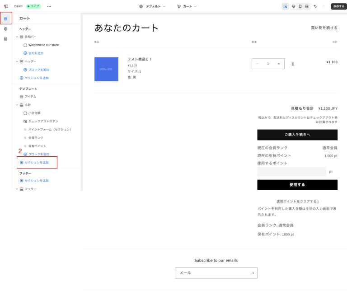The width and height of the screenshot is (347, 300).
Task: Switch to mobile preview icon
Action: pos(300,6)
